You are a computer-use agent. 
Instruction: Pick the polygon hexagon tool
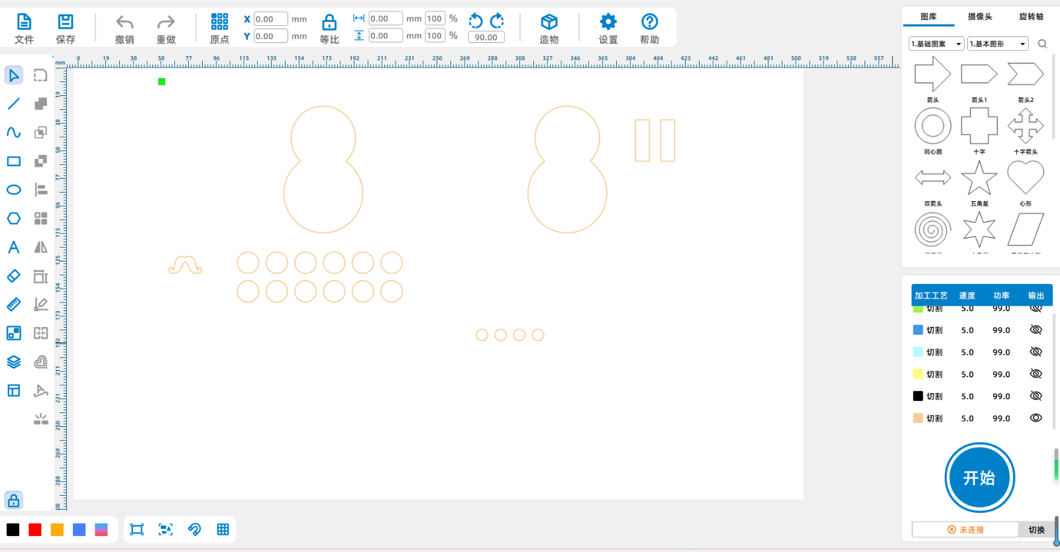tap(14, 218)
